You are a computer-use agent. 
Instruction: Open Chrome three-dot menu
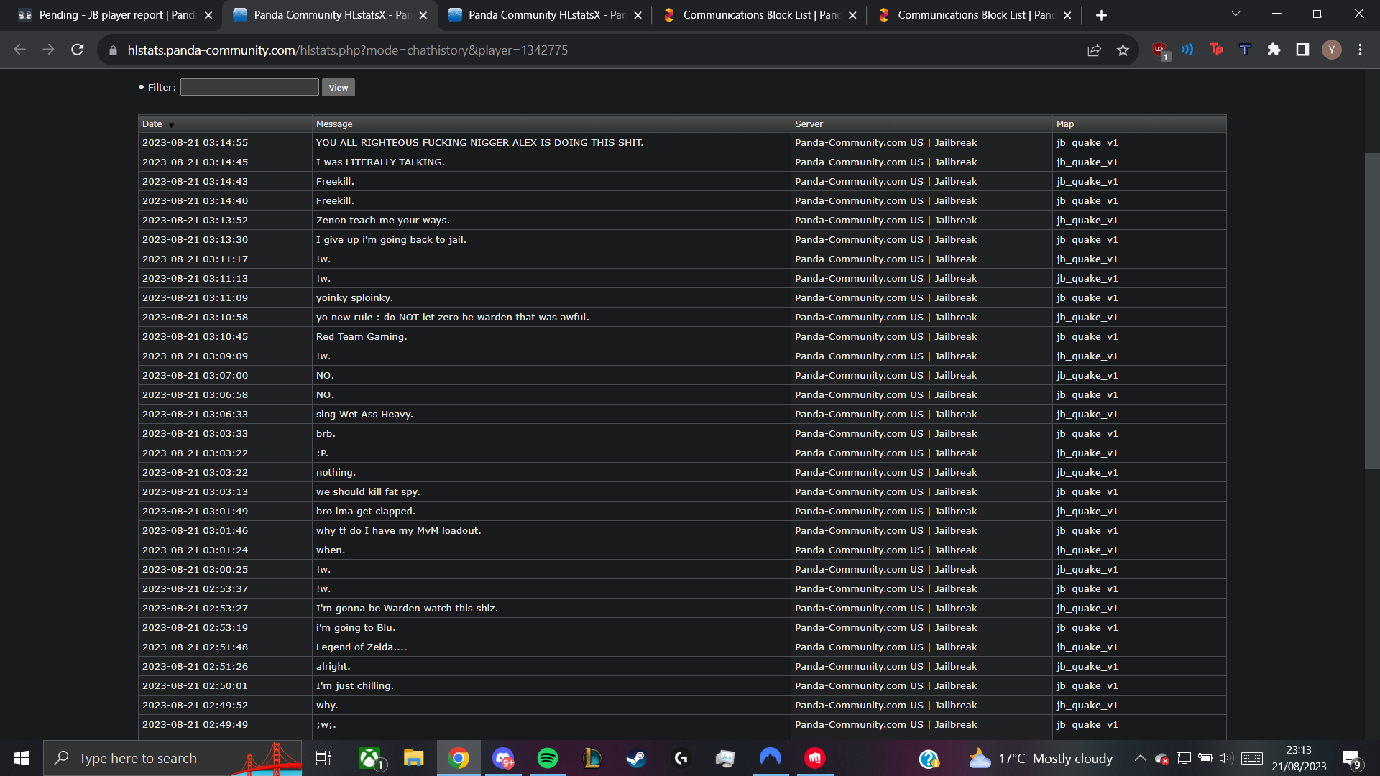click(x=1360, y=50)
